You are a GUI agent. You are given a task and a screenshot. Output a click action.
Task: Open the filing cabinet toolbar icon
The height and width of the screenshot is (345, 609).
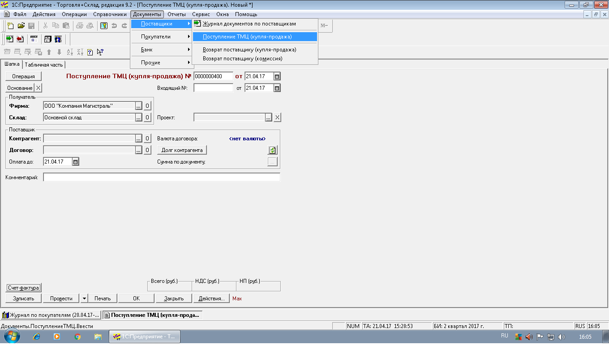(x=47, y=39)
